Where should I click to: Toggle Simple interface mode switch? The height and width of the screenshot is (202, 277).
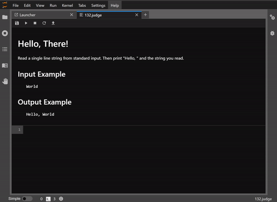[x=27, y=199]
